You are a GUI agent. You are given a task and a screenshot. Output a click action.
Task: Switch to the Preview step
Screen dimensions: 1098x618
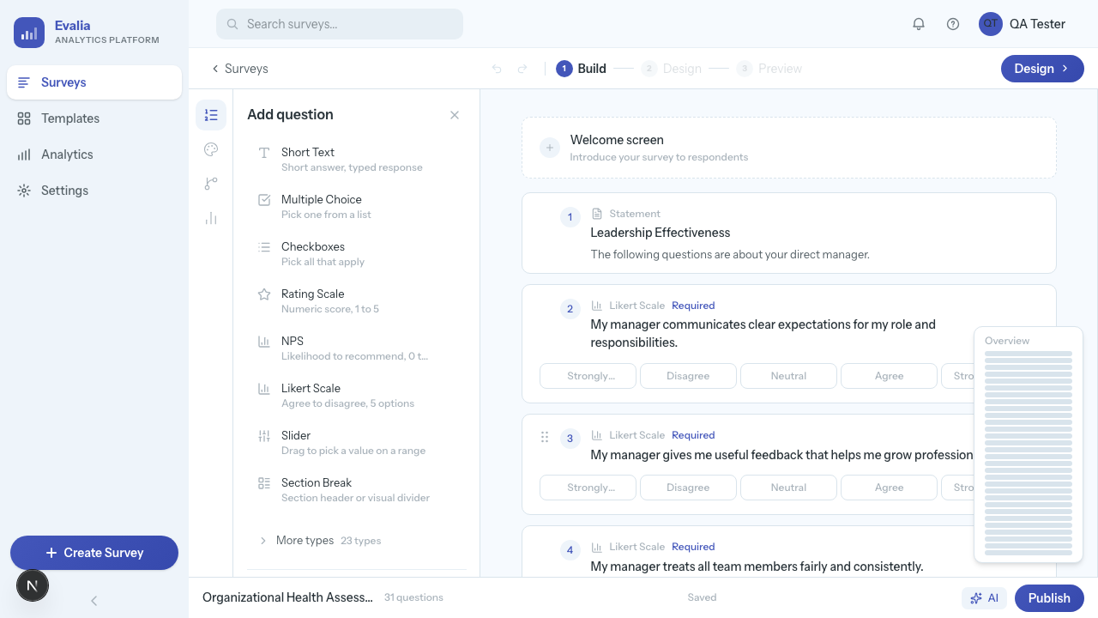[x=769, y=69]
